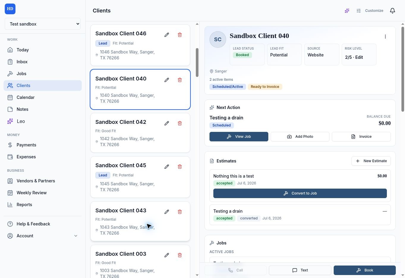Open the Test sandbox workspace dropdown
This screenshot has width=405, height=278.
point(43,24)
